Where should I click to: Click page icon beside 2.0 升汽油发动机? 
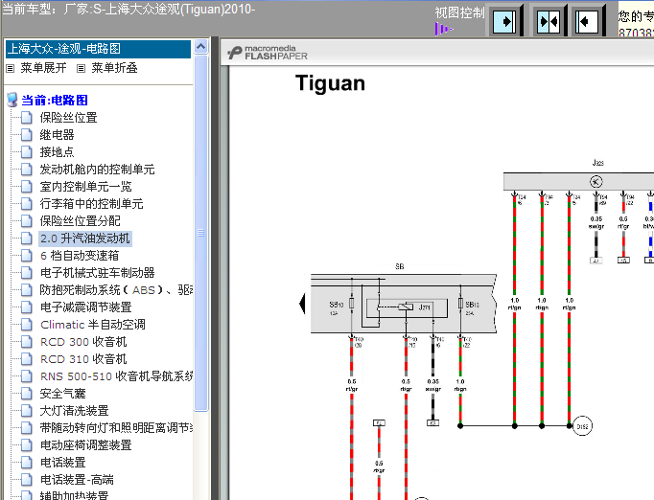(26, 239)
